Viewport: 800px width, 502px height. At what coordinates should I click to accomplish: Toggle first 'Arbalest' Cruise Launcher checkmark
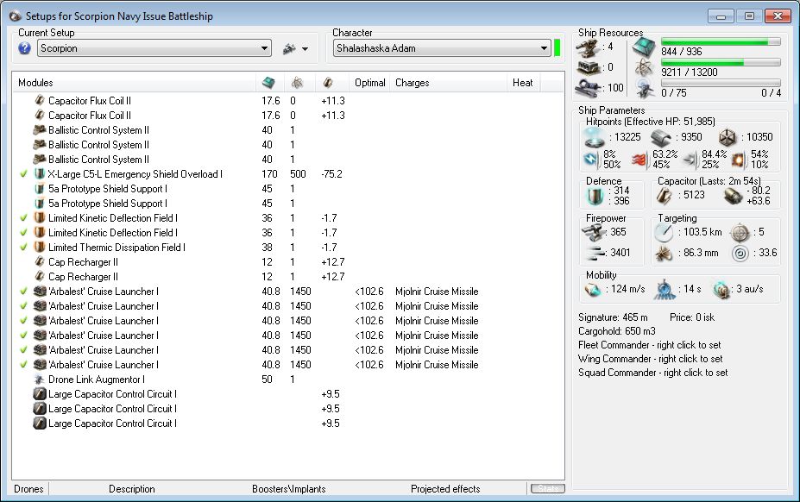[23, 292]
